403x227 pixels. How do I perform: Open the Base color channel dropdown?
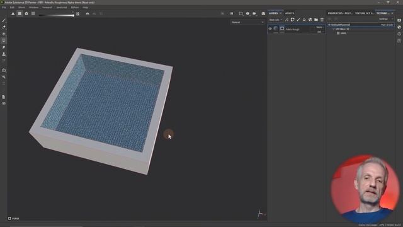pos(276,20)
